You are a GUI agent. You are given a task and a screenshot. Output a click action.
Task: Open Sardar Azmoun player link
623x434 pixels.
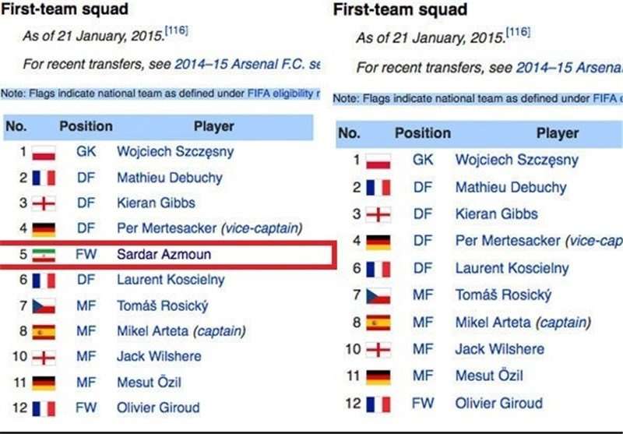click(x=164, y=254)
